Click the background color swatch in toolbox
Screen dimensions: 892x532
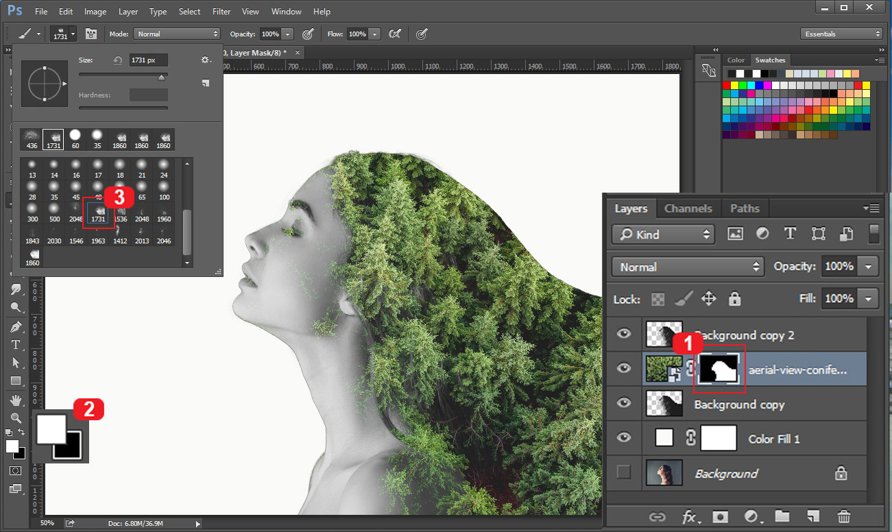click(x=21, y=455)
